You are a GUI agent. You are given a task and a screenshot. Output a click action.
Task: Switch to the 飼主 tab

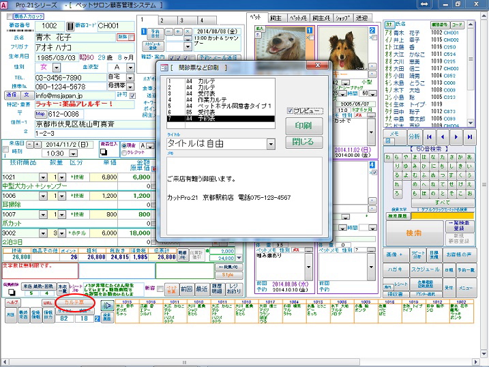coord(276,18)
